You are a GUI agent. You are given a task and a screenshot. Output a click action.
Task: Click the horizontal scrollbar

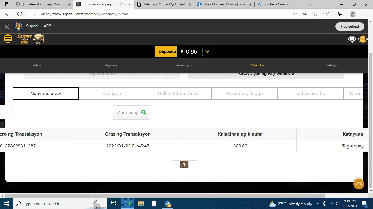click(x=165, y=196)
